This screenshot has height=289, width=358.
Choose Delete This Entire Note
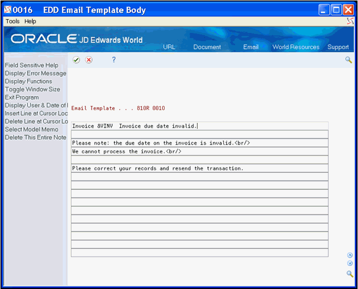(35, 137)
